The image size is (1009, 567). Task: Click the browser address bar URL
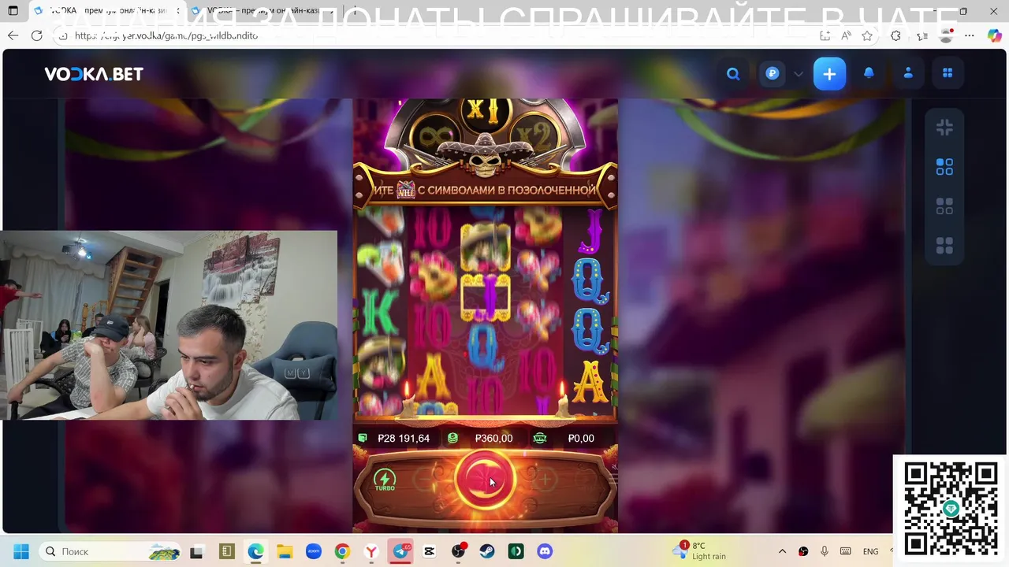166,35
